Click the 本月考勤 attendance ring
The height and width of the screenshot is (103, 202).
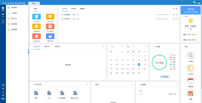coord(160,63)
